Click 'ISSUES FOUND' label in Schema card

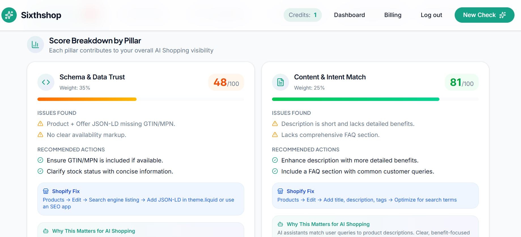click(57, 113)
